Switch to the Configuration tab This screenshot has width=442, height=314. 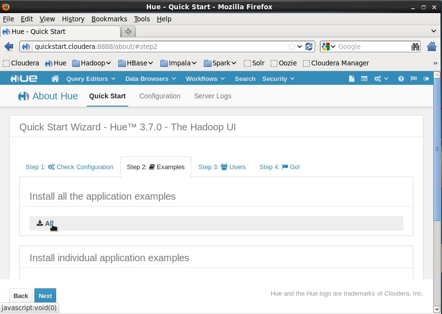click(x=160, y=96)
